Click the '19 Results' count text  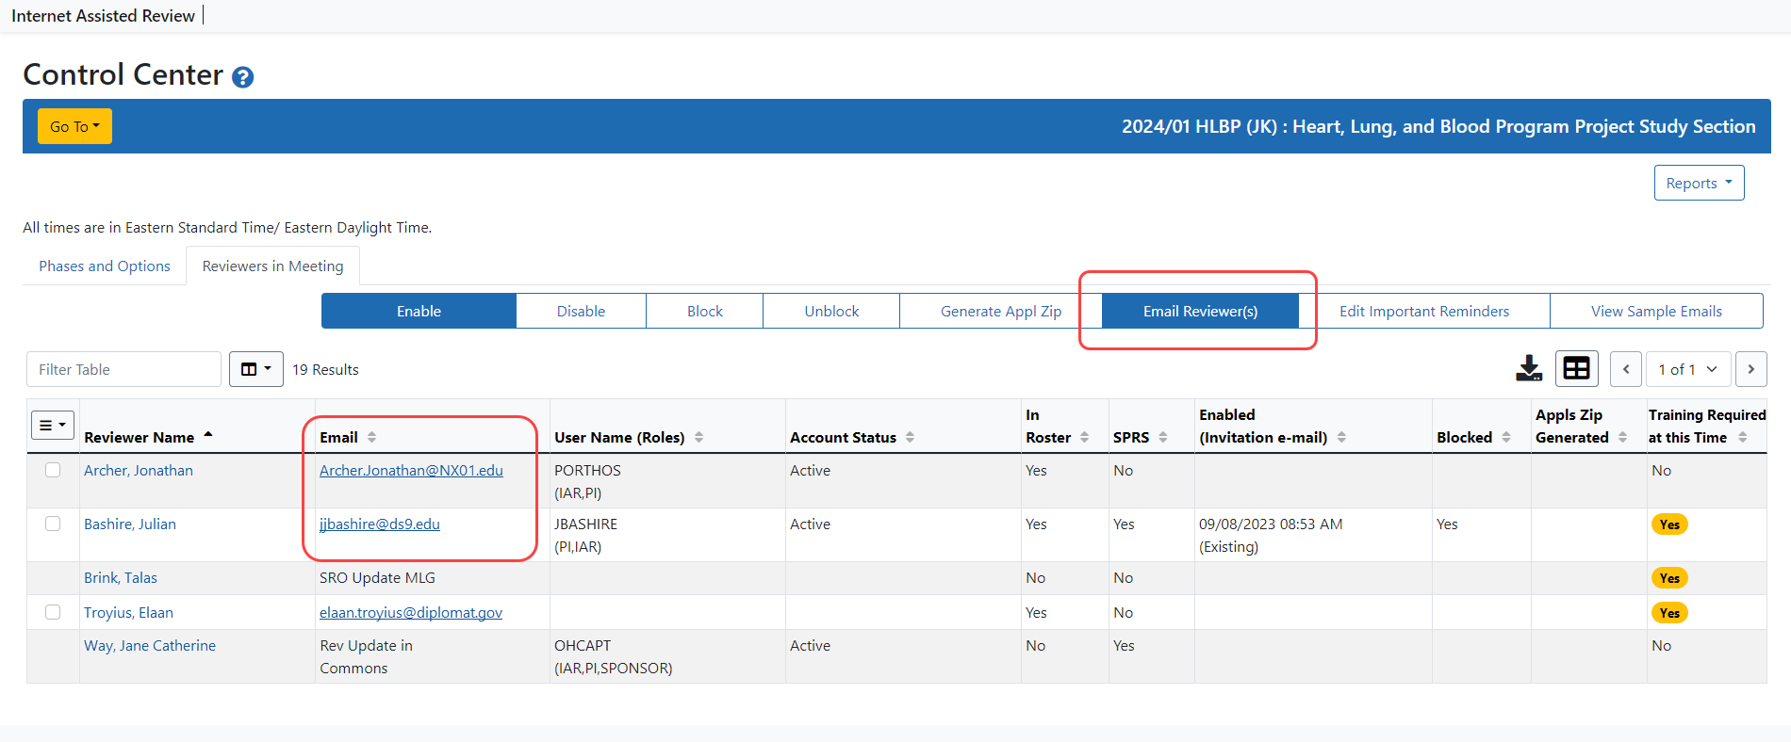(x=325, y=369)
